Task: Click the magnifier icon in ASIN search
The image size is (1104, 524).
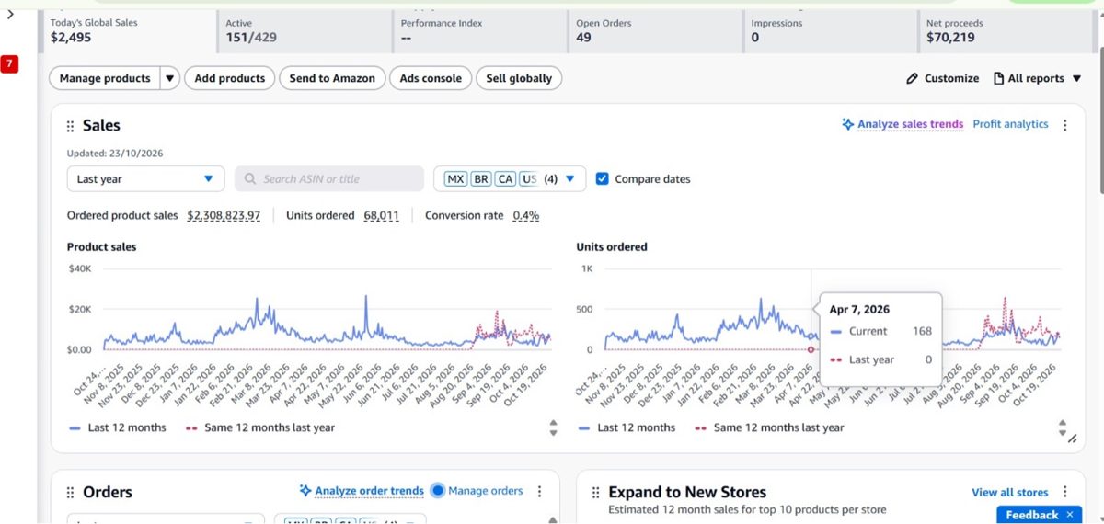Action: click(251, 179)
